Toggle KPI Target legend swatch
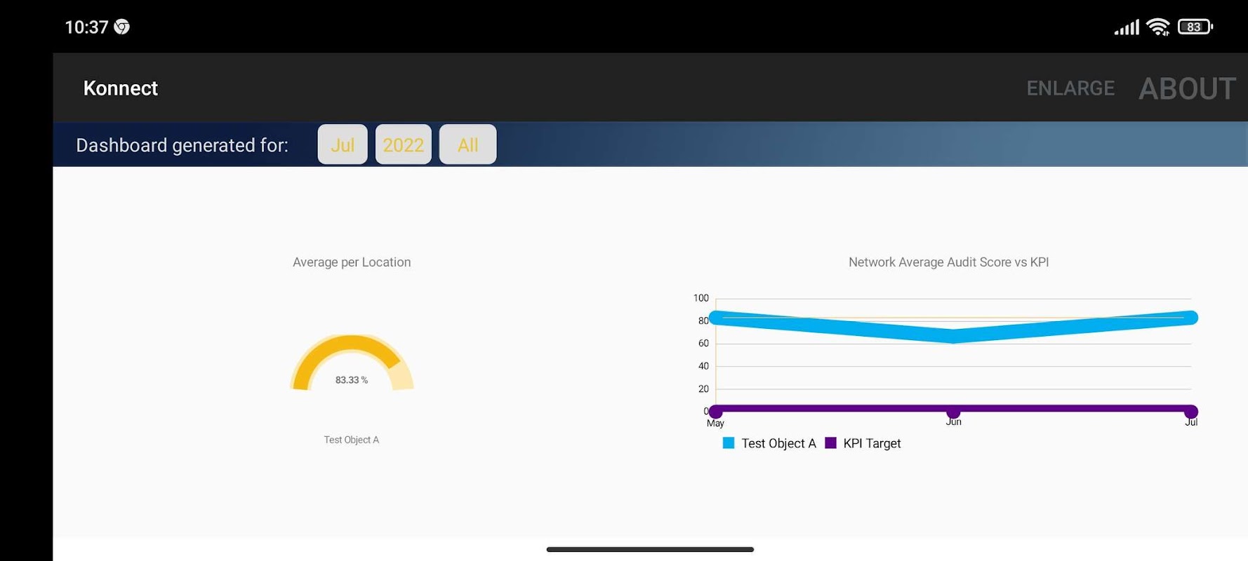 pos(830,443)
